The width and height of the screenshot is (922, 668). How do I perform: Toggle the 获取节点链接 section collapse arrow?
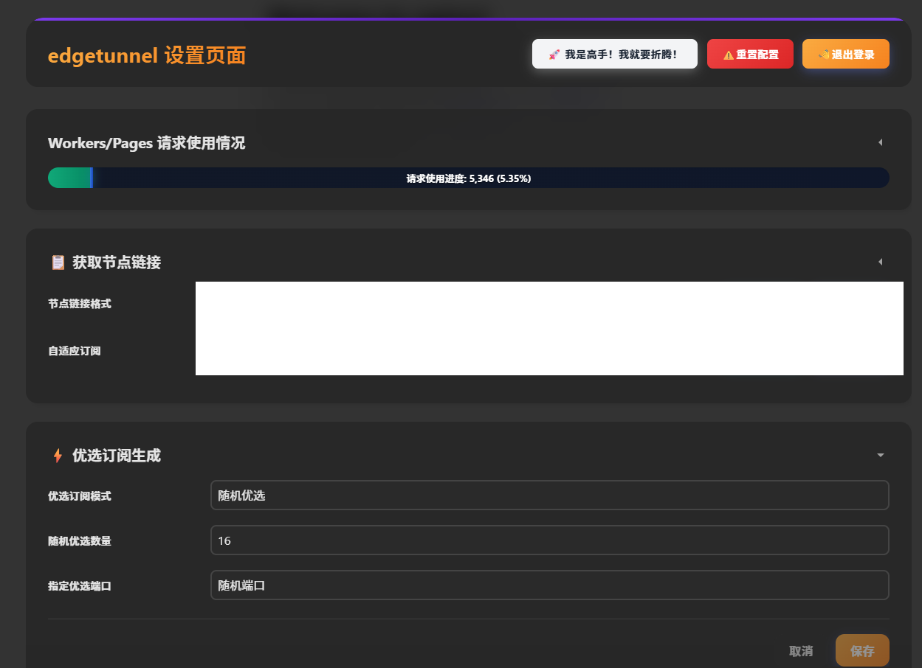tap(880, 262)
